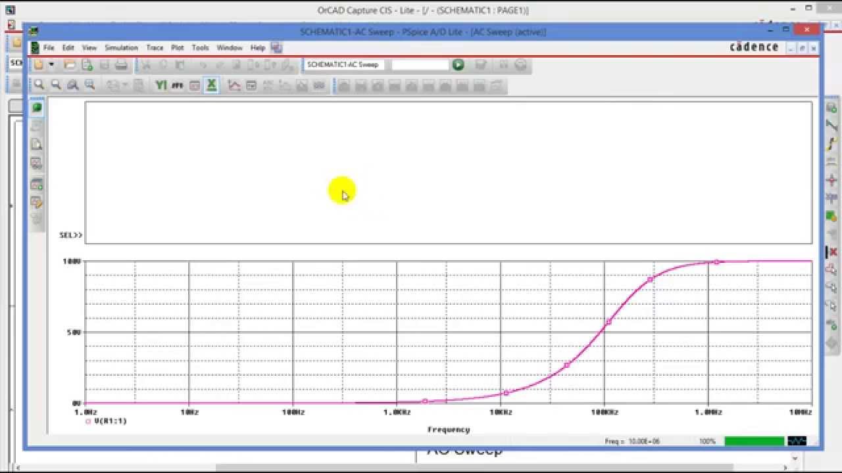Click the 1.0KHz x-axis tick label
Screen dimensions: 842x473
397,412
